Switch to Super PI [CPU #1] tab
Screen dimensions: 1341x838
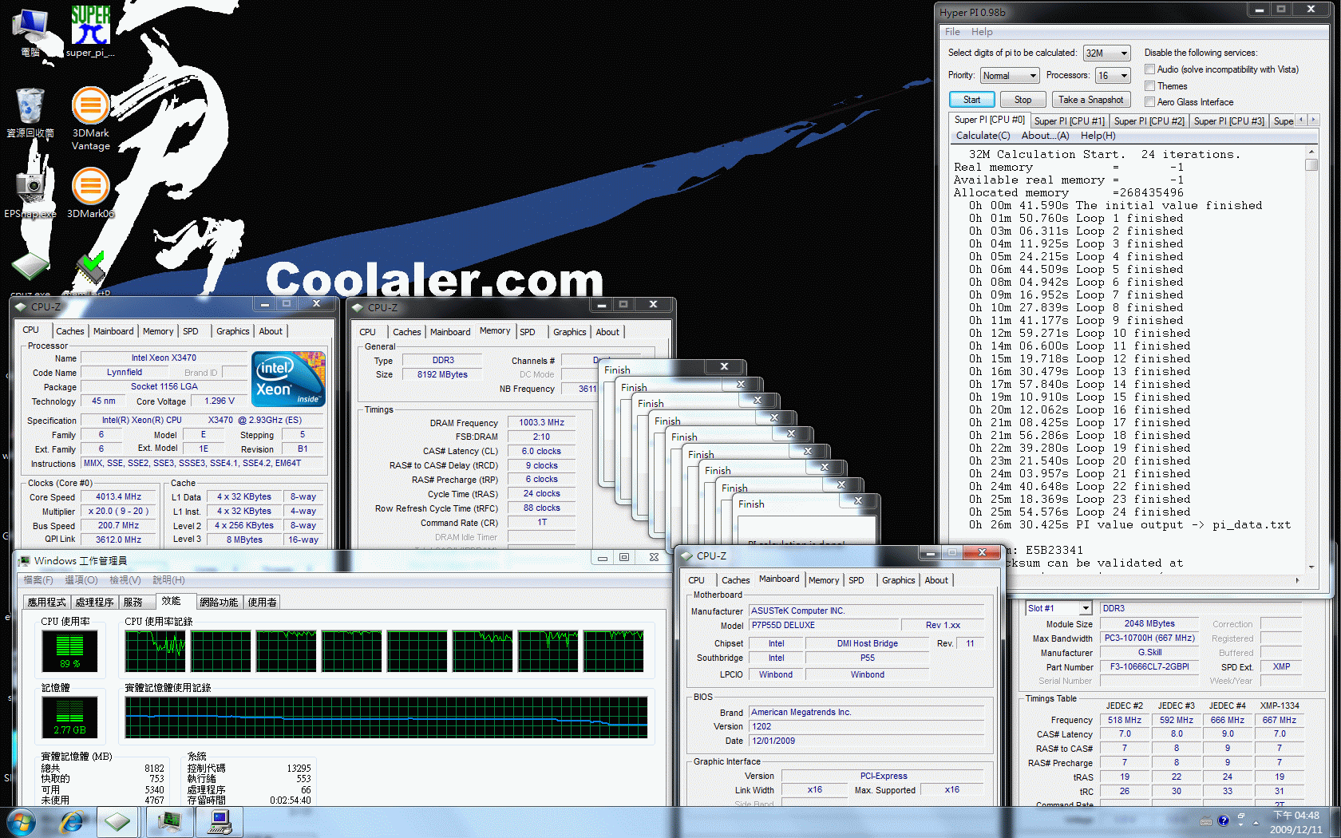[1069, 121]
